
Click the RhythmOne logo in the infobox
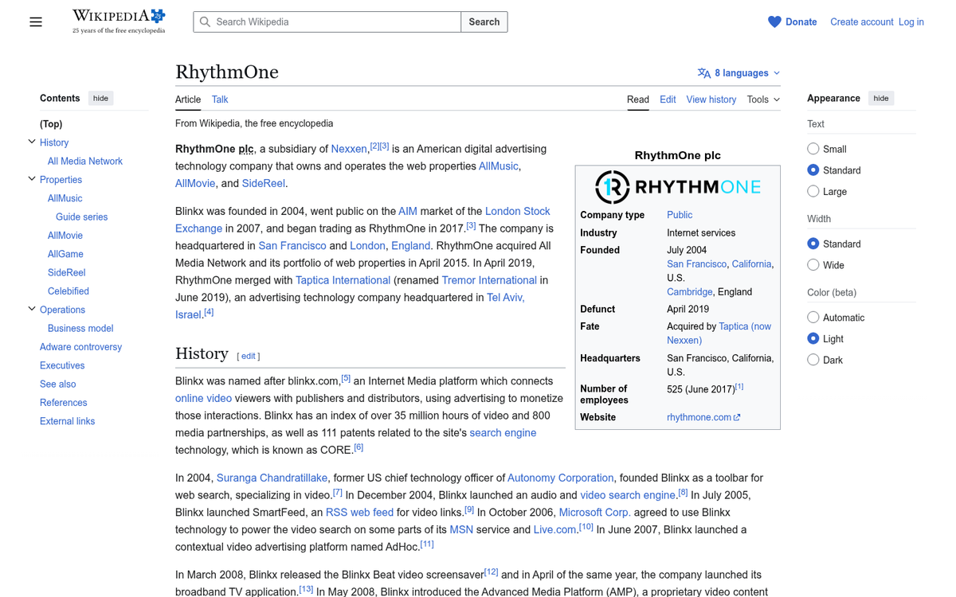click(676, 187)
